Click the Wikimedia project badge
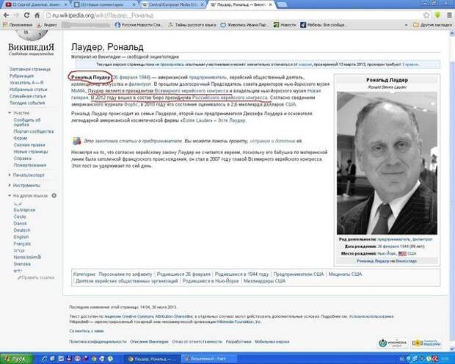 (393, 343)
